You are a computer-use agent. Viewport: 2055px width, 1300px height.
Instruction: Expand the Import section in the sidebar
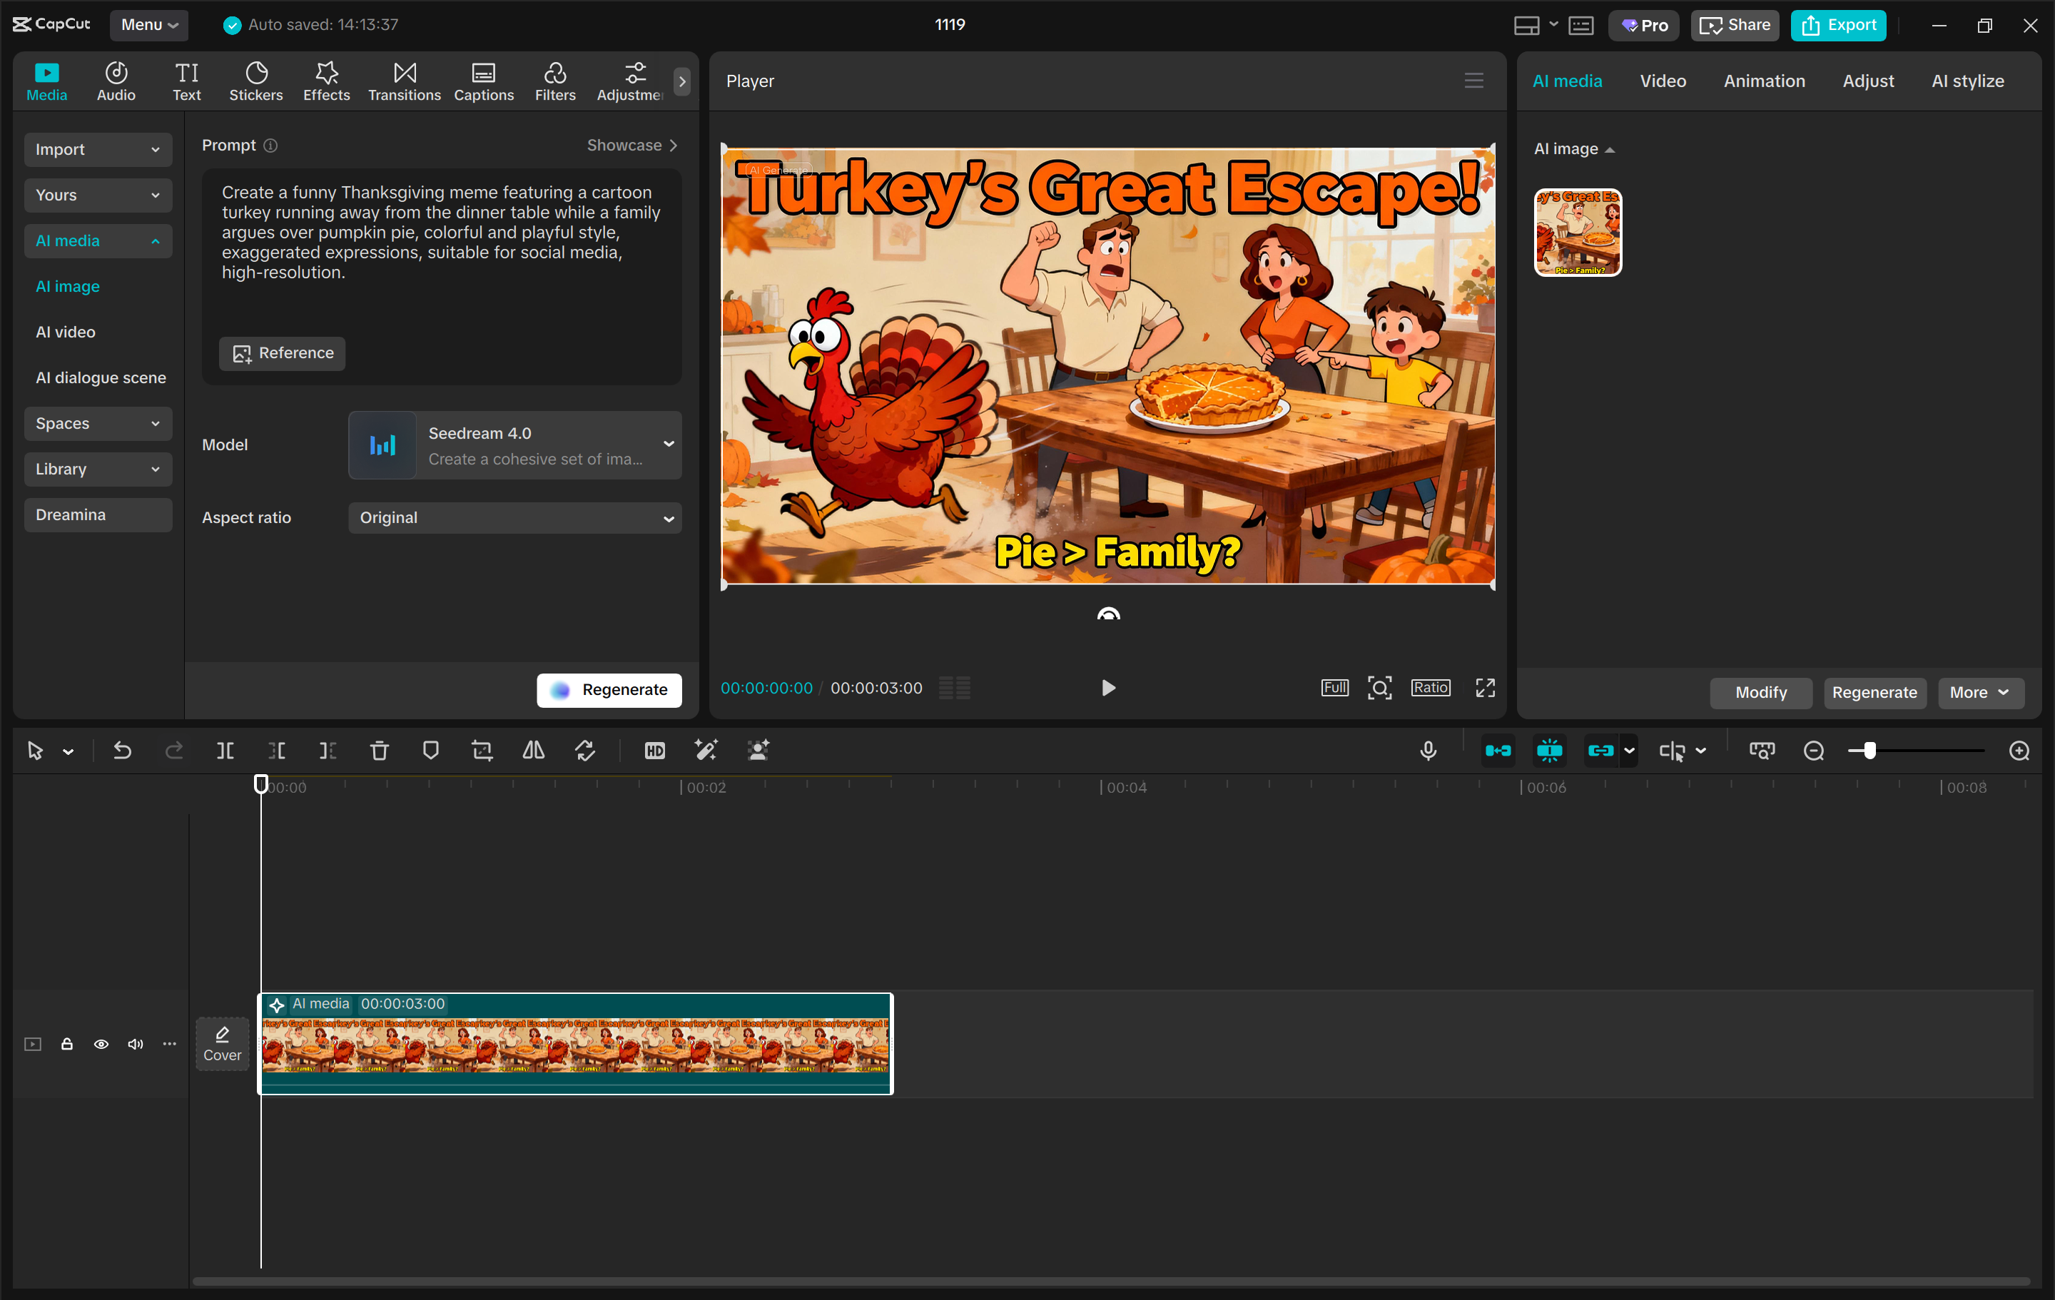point(98,149)
